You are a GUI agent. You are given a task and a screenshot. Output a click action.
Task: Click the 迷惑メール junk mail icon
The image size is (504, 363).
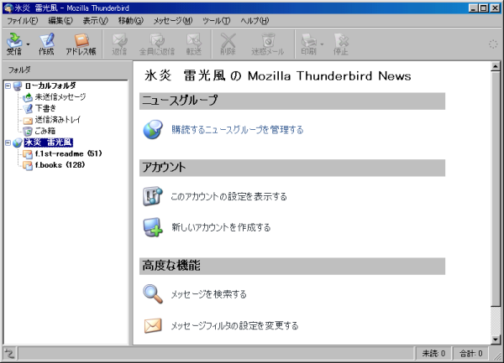tap(268, 44)
